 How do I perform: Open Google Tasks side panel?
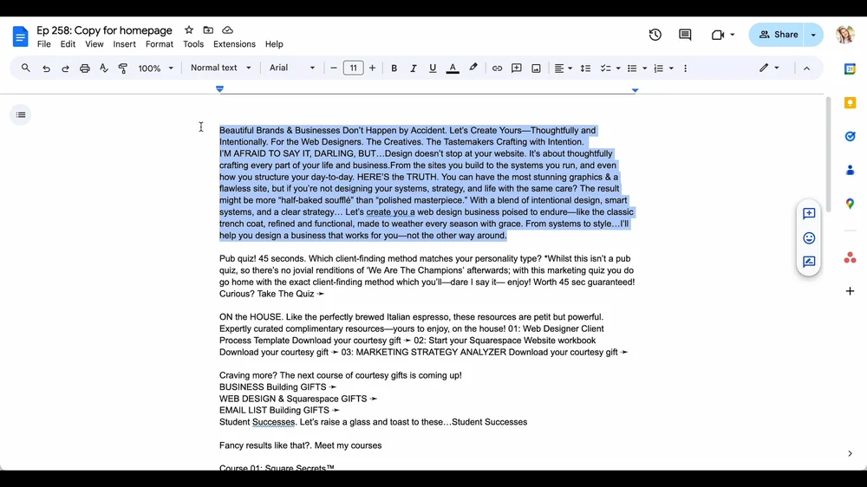click(850, 137)
